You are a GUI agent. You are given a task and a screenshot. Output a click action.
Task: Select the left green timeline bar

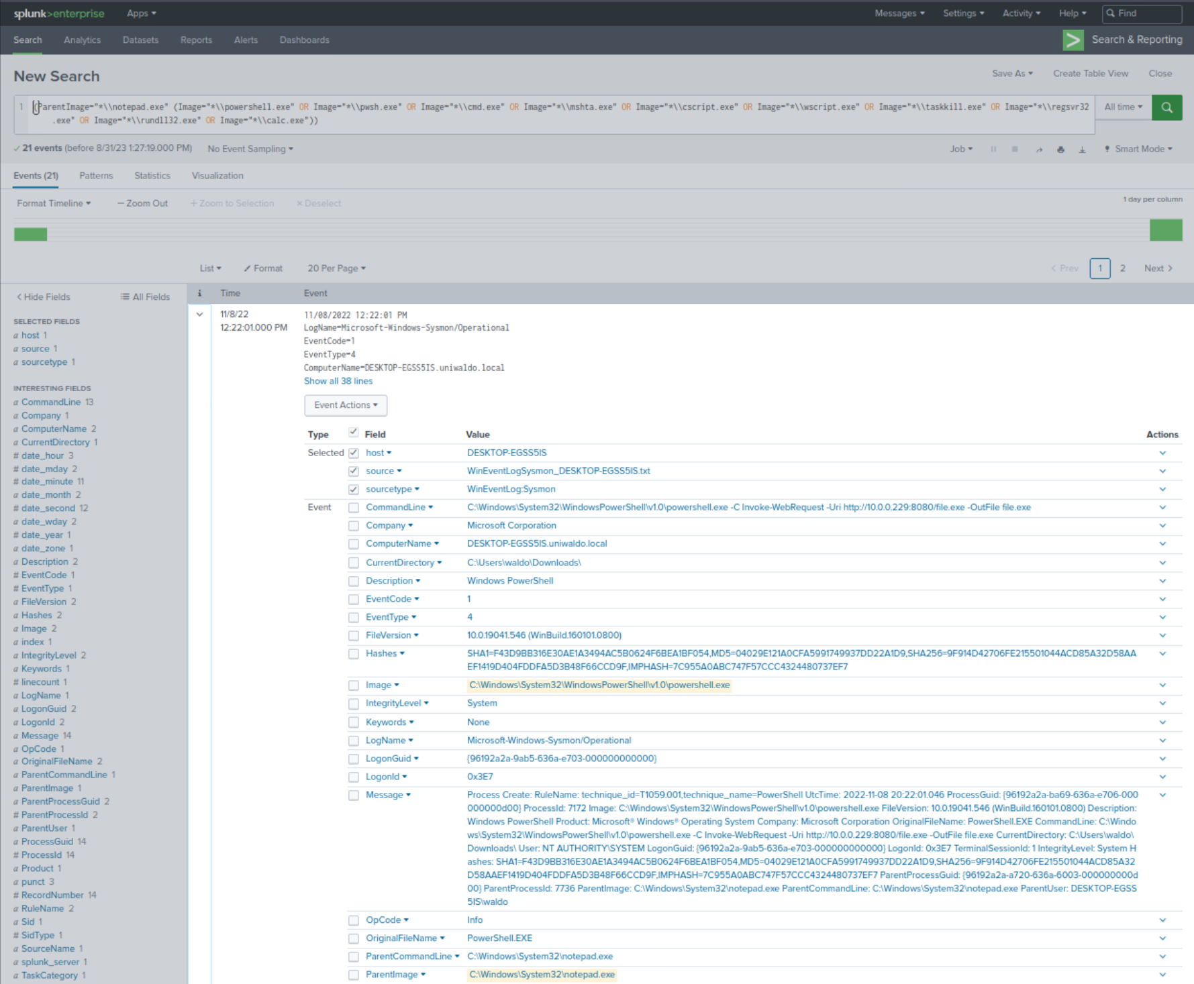click(31, 234)
